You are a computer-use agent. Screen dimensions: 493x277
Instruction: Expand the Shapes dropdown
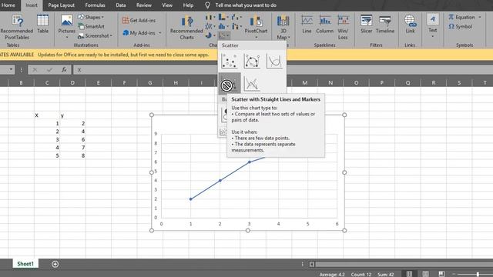click(x=102, y=17)
